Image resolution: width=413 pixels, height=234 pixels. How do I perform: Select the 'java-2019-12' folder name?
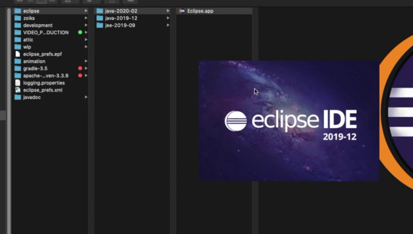121,18
